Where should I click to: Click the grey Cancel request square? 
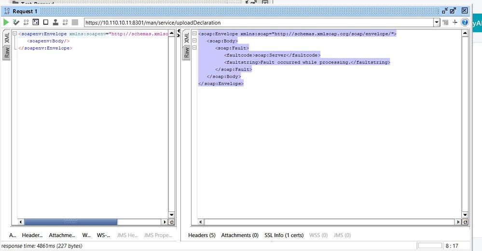(x=75, y=22)
